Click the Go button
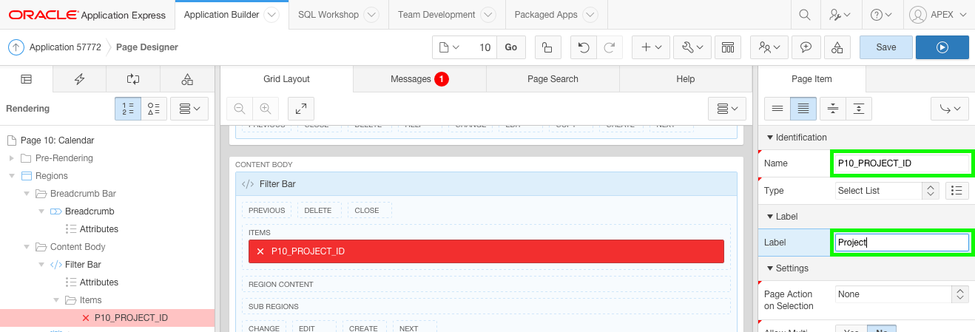This screenshot has width=975, height=332. tap(511, 47)
